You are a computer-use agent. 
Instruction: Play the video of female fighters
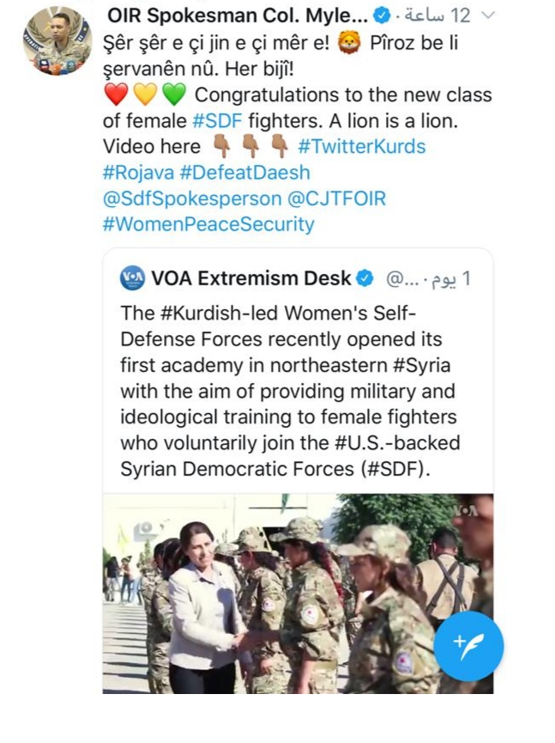(x=298, y=593)
